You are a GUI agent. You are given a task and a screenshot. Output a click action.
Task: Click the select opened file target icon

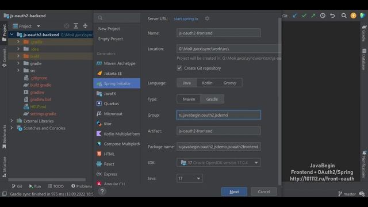(x=67, y=26)
